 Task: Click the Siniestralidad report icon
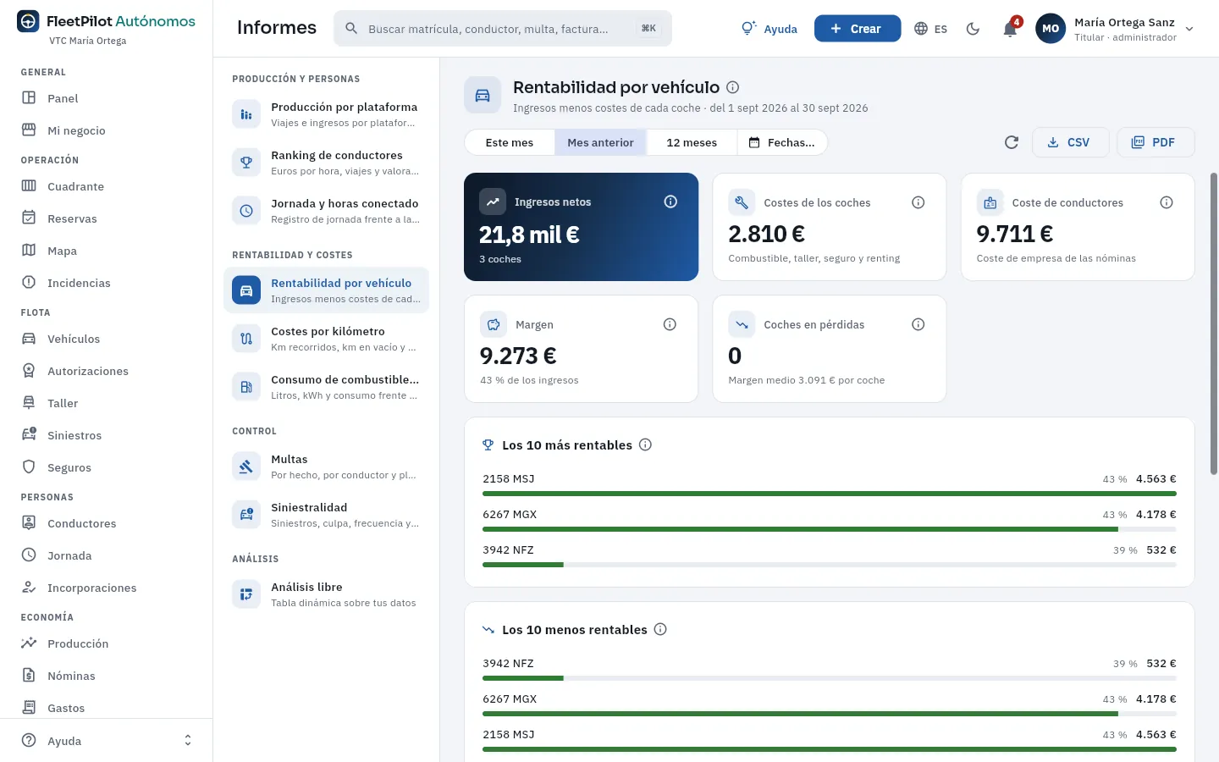(246, 515)
